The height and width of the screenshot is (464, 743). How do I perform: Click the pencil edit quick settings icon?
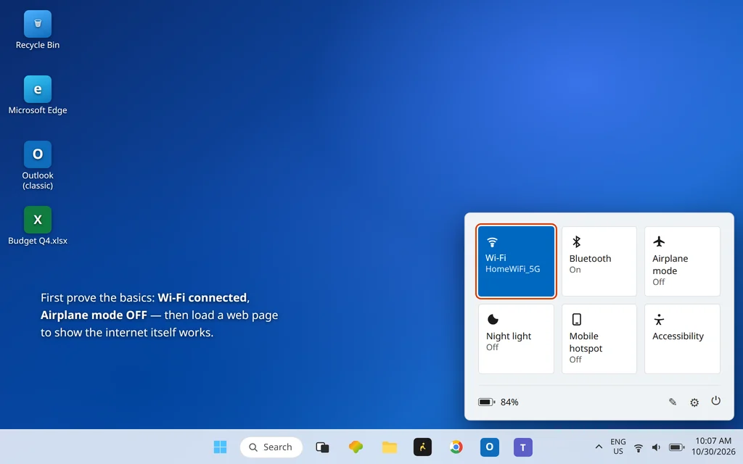[x=673, y=402]
